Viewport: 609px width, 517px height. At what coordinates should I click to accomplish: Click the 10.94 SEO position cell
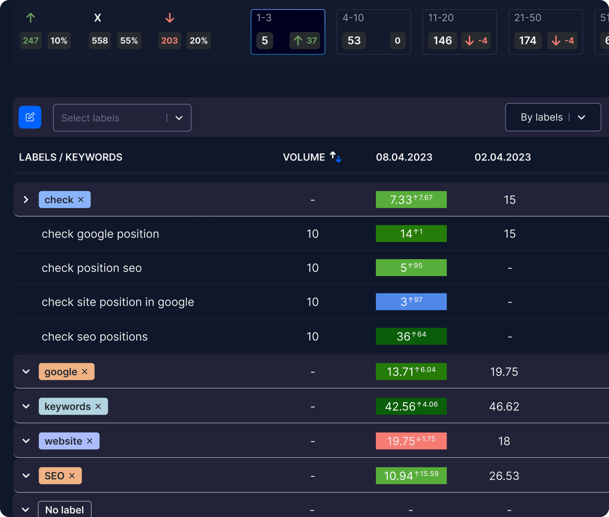click(x=411, y=475)
